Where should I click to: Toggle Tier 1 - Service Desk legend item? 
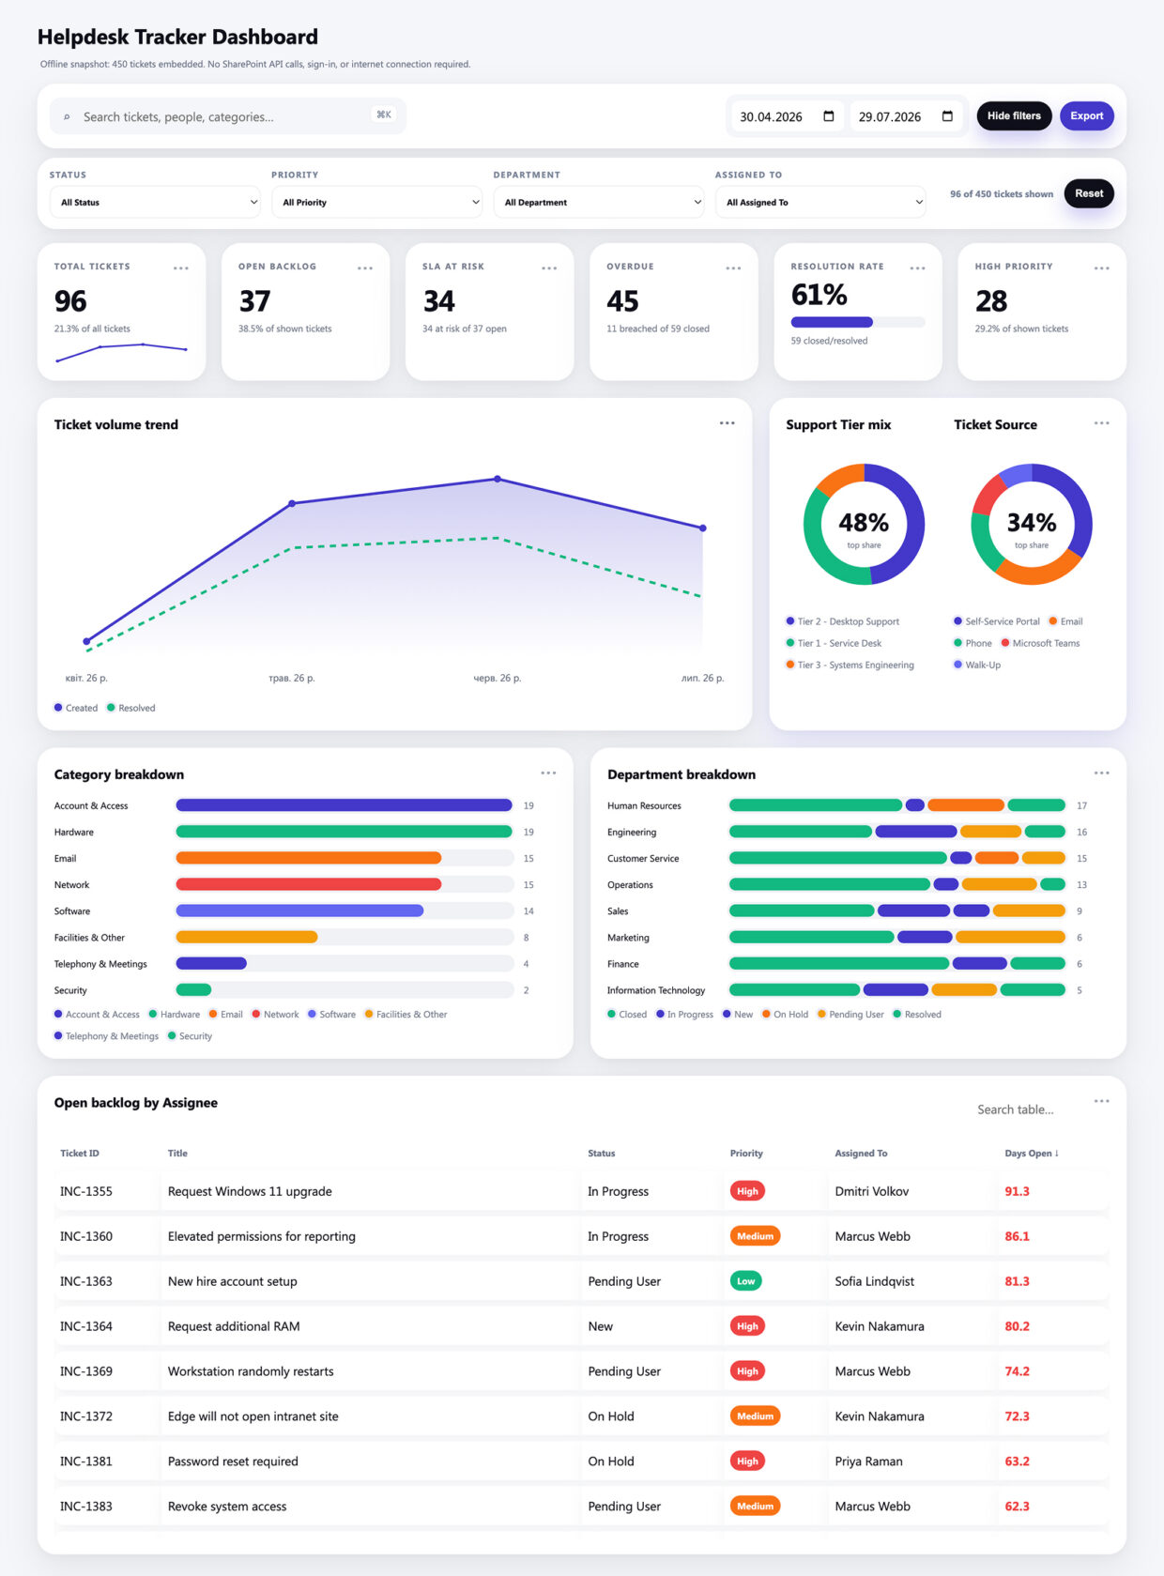coord(834,643)
